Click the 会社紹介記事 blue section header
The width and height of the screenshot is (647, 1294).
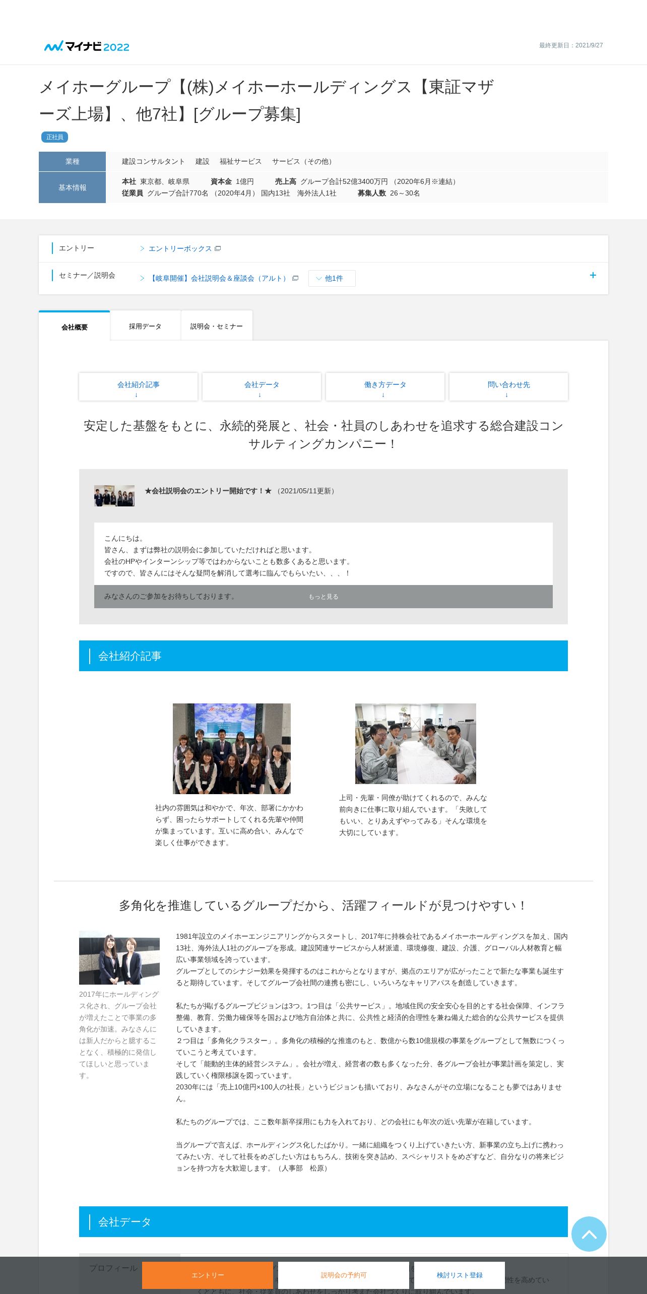coord(323,656)
